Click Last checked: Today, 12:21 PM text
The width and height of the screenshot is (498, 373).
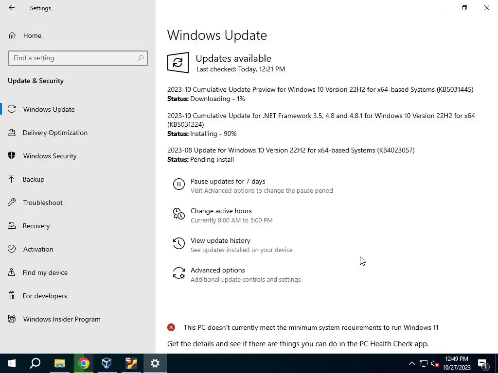coord(241,69)
